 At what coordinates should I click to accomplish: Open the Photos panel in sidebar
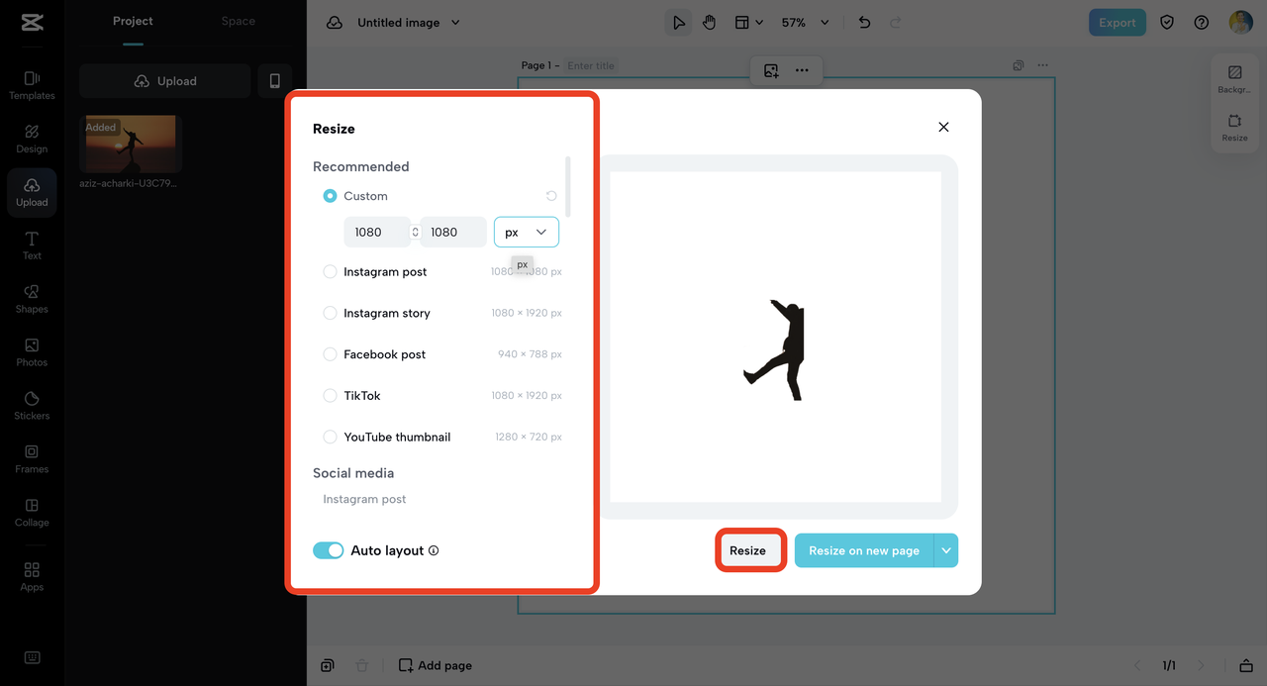coord(32,352)
